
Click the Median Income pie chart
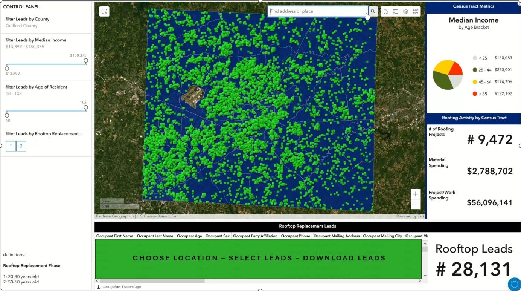[x=448, y=75]
